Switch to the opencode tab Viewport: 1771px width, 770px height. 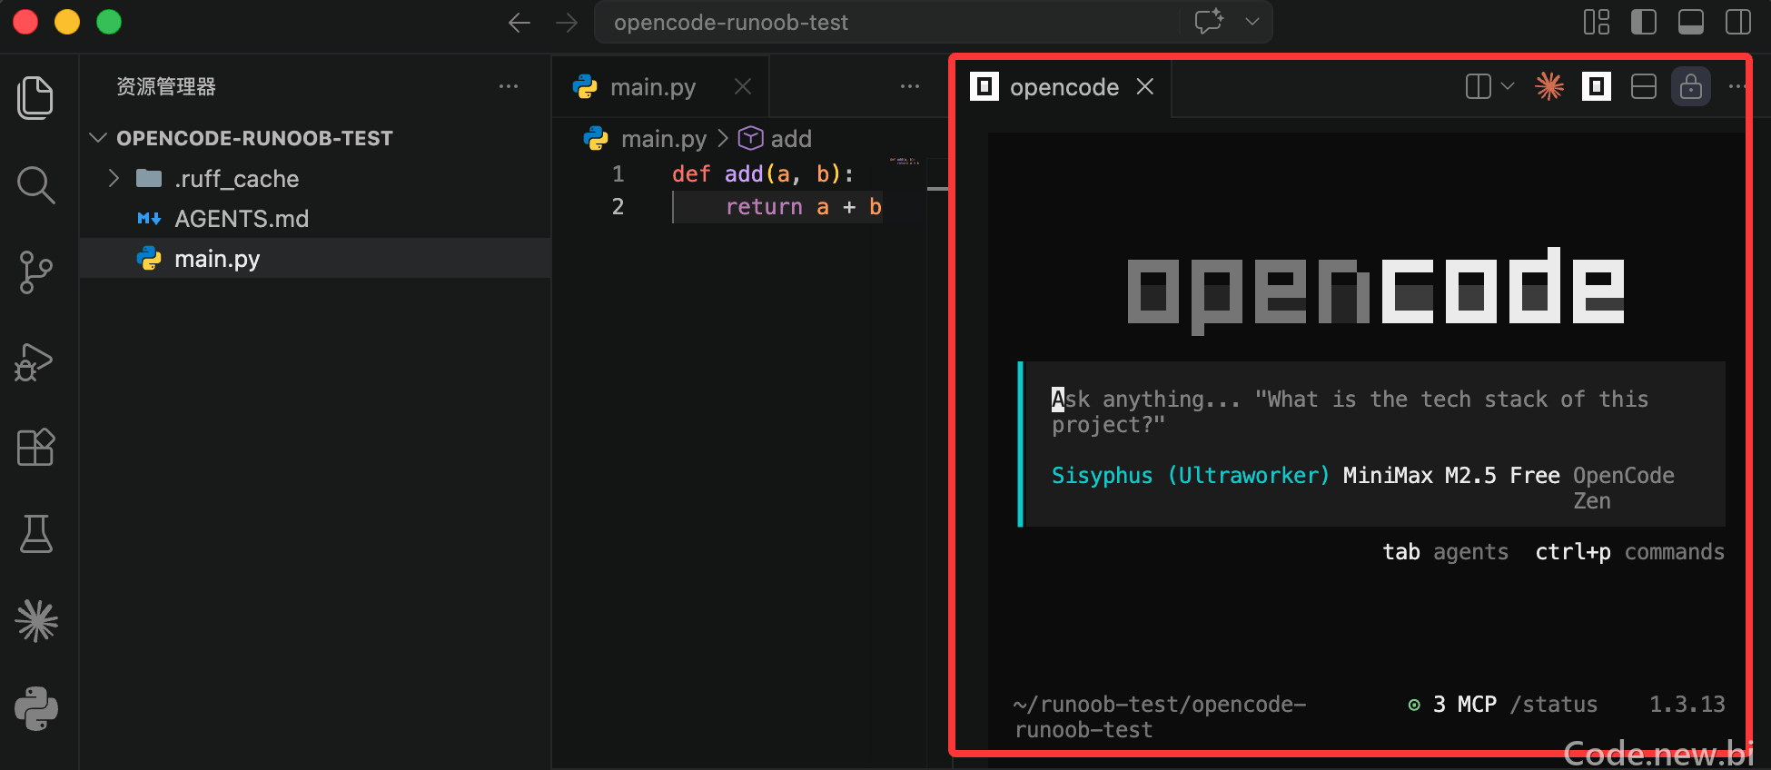pyautogui.click(x=1063, y=87)
